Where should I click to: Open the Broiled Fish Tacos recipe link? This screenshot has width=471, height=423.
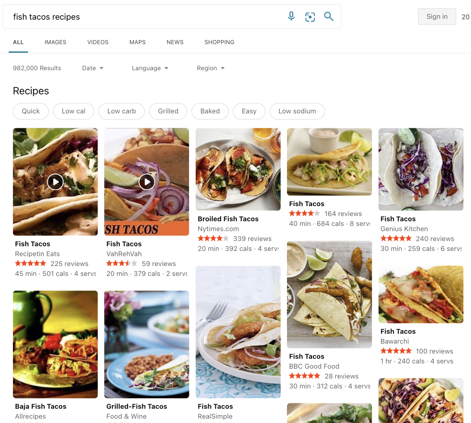228,219
